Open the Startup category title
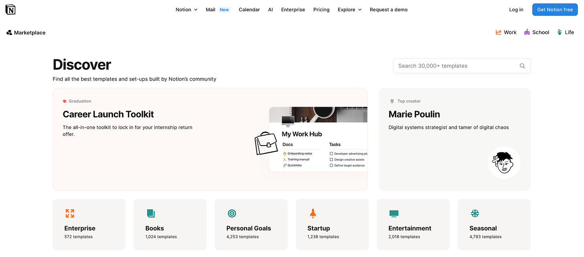The width and height of the screenshot is (584, 257). (x=318, y=228)
